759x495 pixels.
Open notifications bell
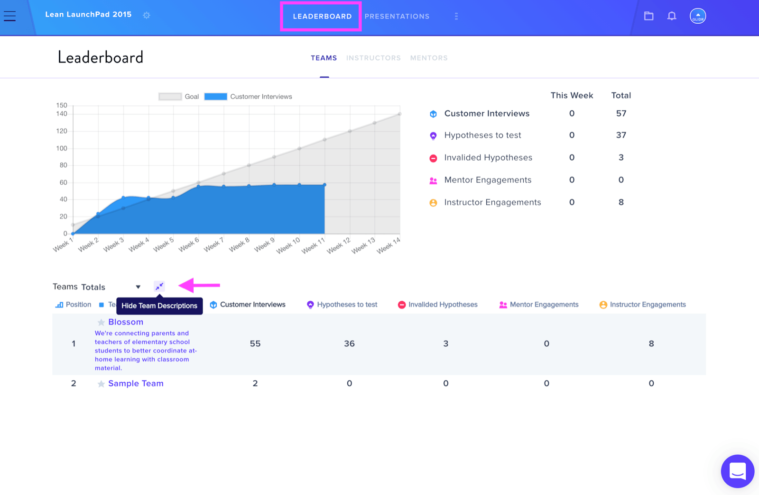tap(672, 16)
